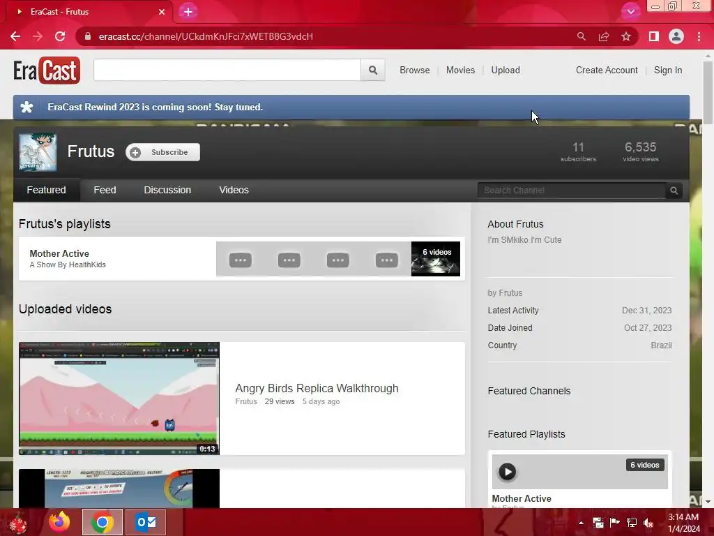This screenshot has height=536, width=714.
Task: Open Angry Birds Replica Walkthrough thumbnail
Action: [119, 399]
